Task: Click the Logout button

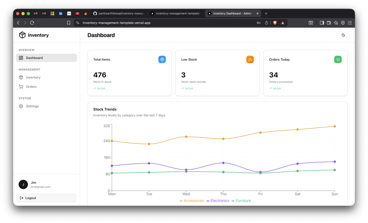Action: pyautogui.click(x=46, y=198)
